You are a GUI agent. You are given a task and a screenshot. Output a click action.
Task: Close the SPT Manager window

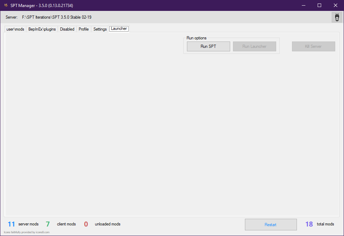point(336,5)
